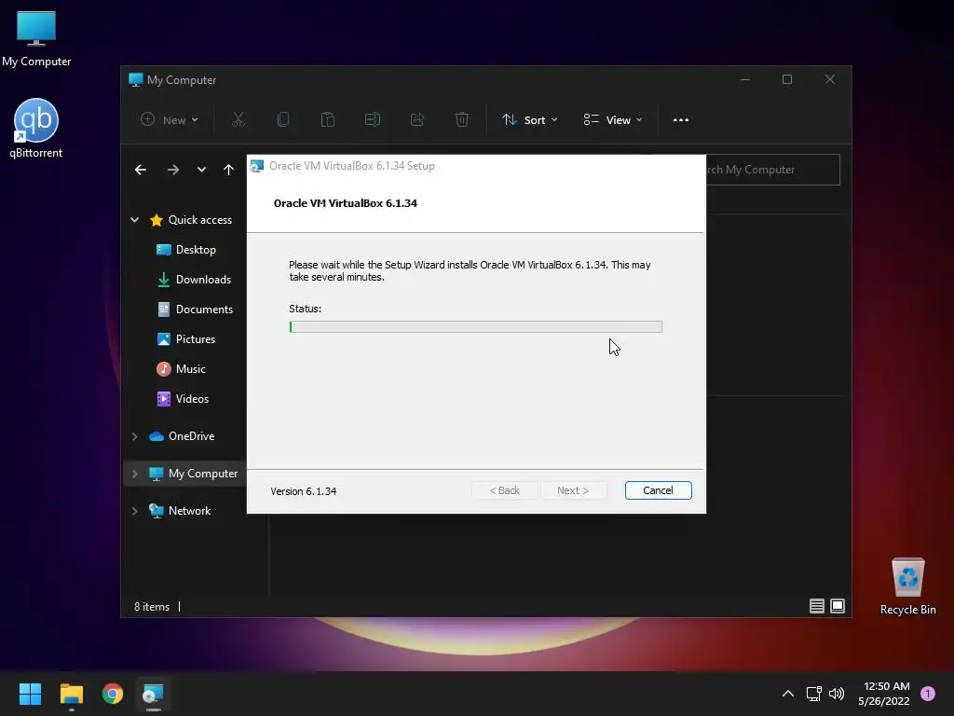Collapse the Quick access tree node

134,220
